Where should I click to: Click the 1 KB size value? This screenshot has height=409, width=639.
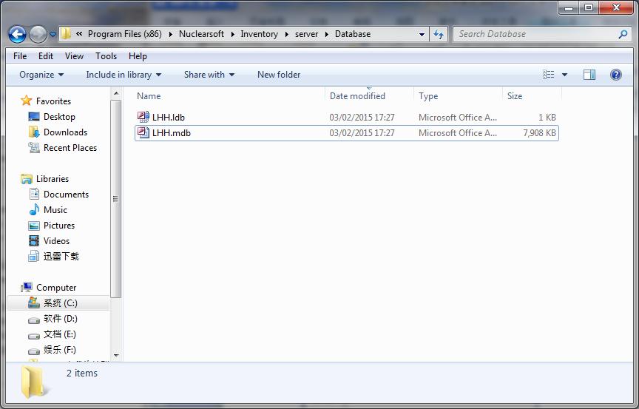(547, 118)
